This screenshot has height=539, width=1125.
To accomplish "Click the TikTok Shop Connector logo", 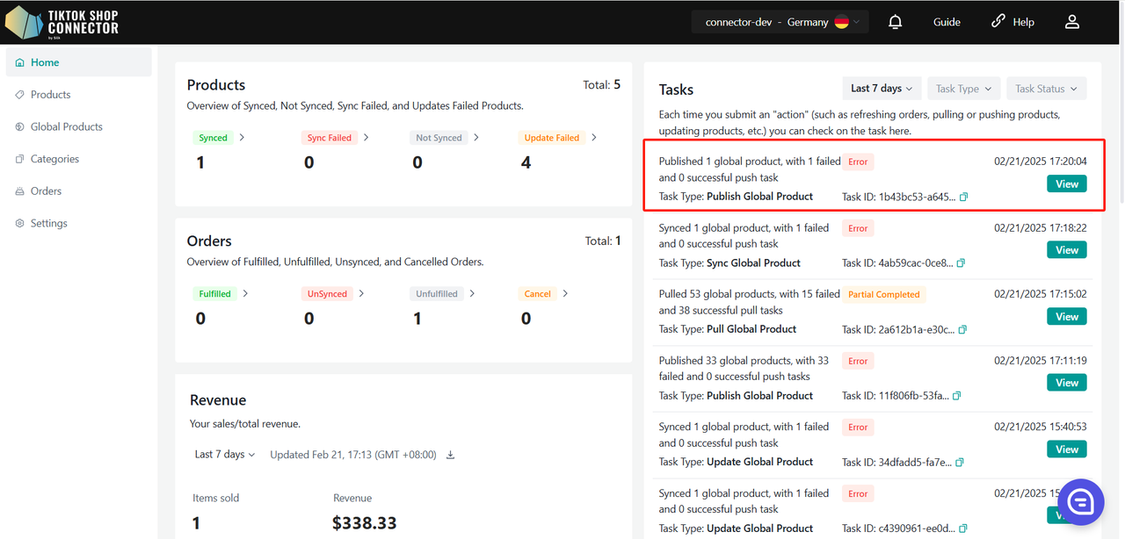I will click(x=62, y=23).
